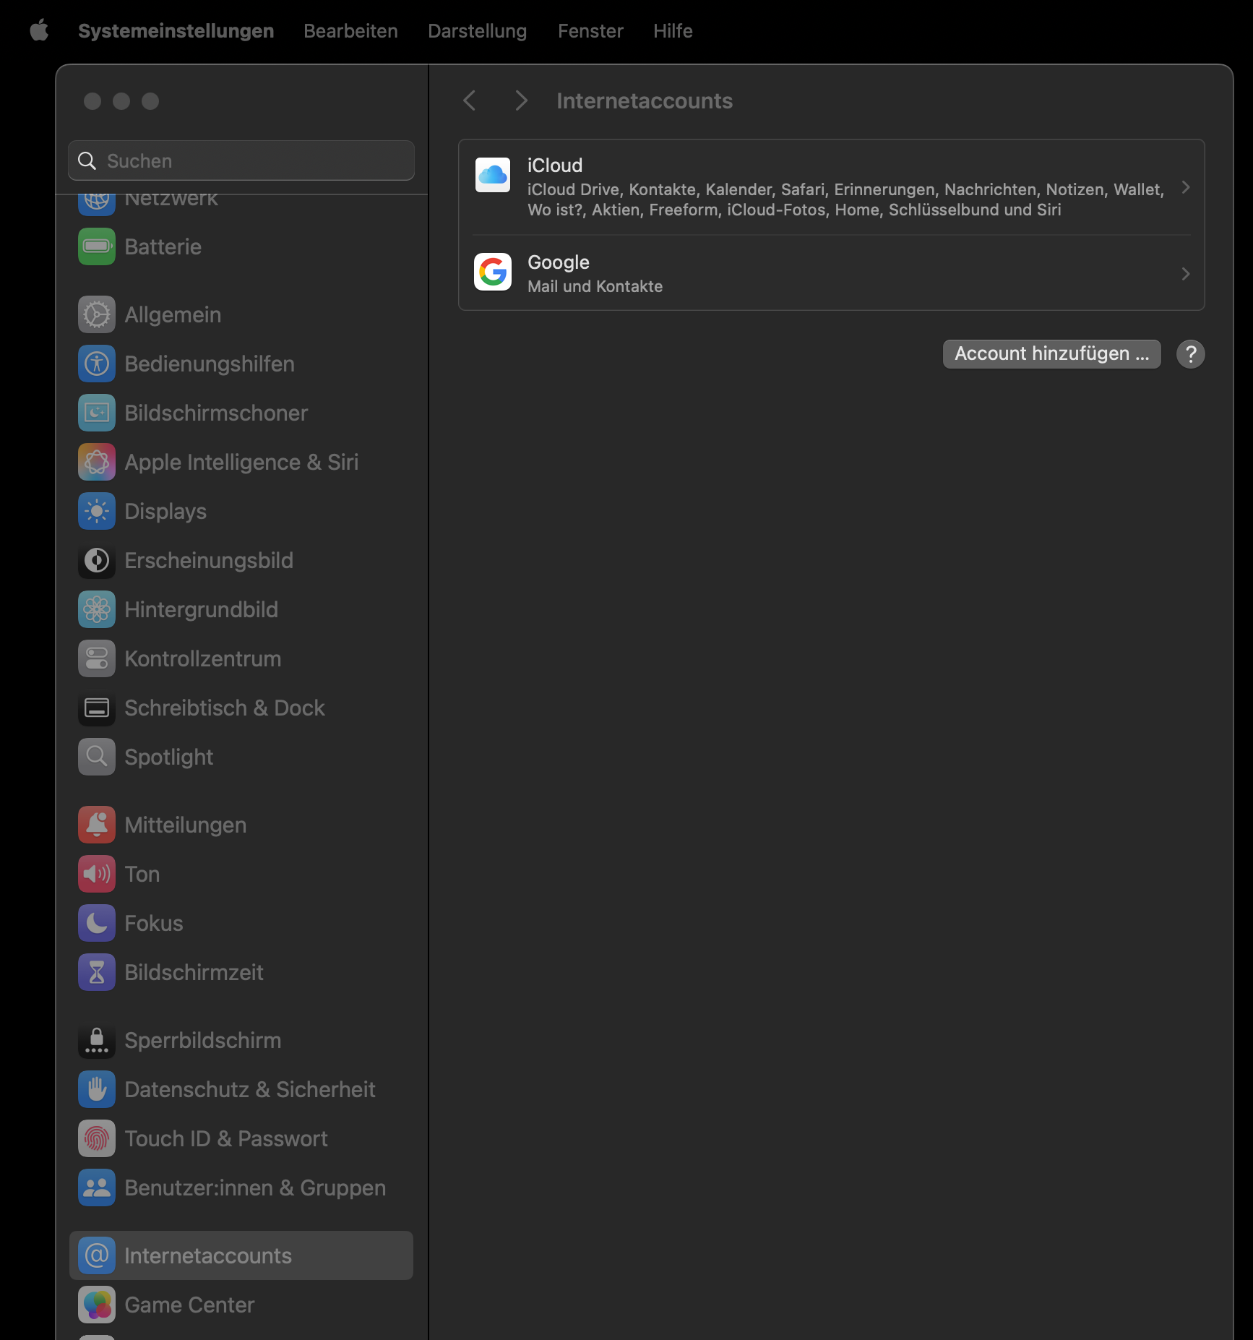The image size is (1253, 1340).
Task: Open the Apple menu
Action: point(39,30)
